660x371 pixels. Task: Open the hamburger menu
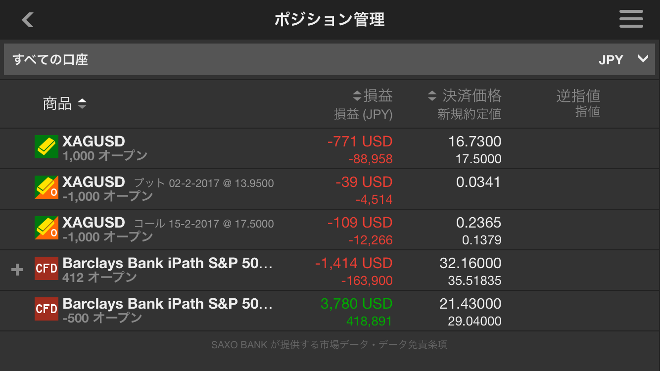[631, 19]
